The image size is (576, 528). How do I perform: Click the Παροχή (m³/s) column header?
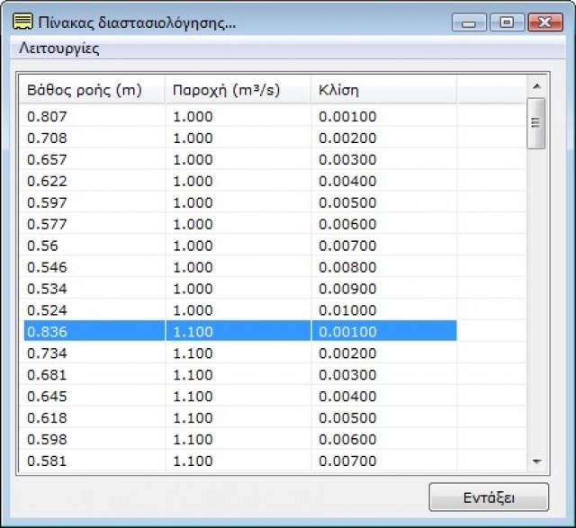click(x=238, y=90)
